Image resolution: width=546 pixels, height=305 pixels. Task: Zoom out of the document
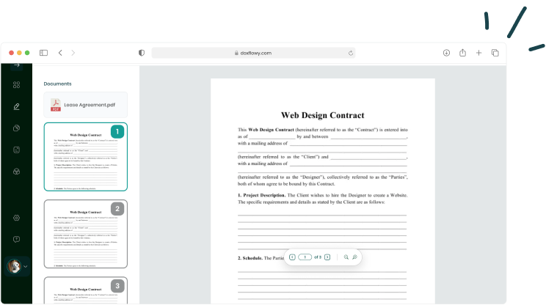pos(346,257)
